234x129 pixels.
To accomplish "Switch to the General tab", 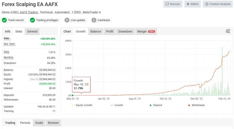I will [32, 31].
